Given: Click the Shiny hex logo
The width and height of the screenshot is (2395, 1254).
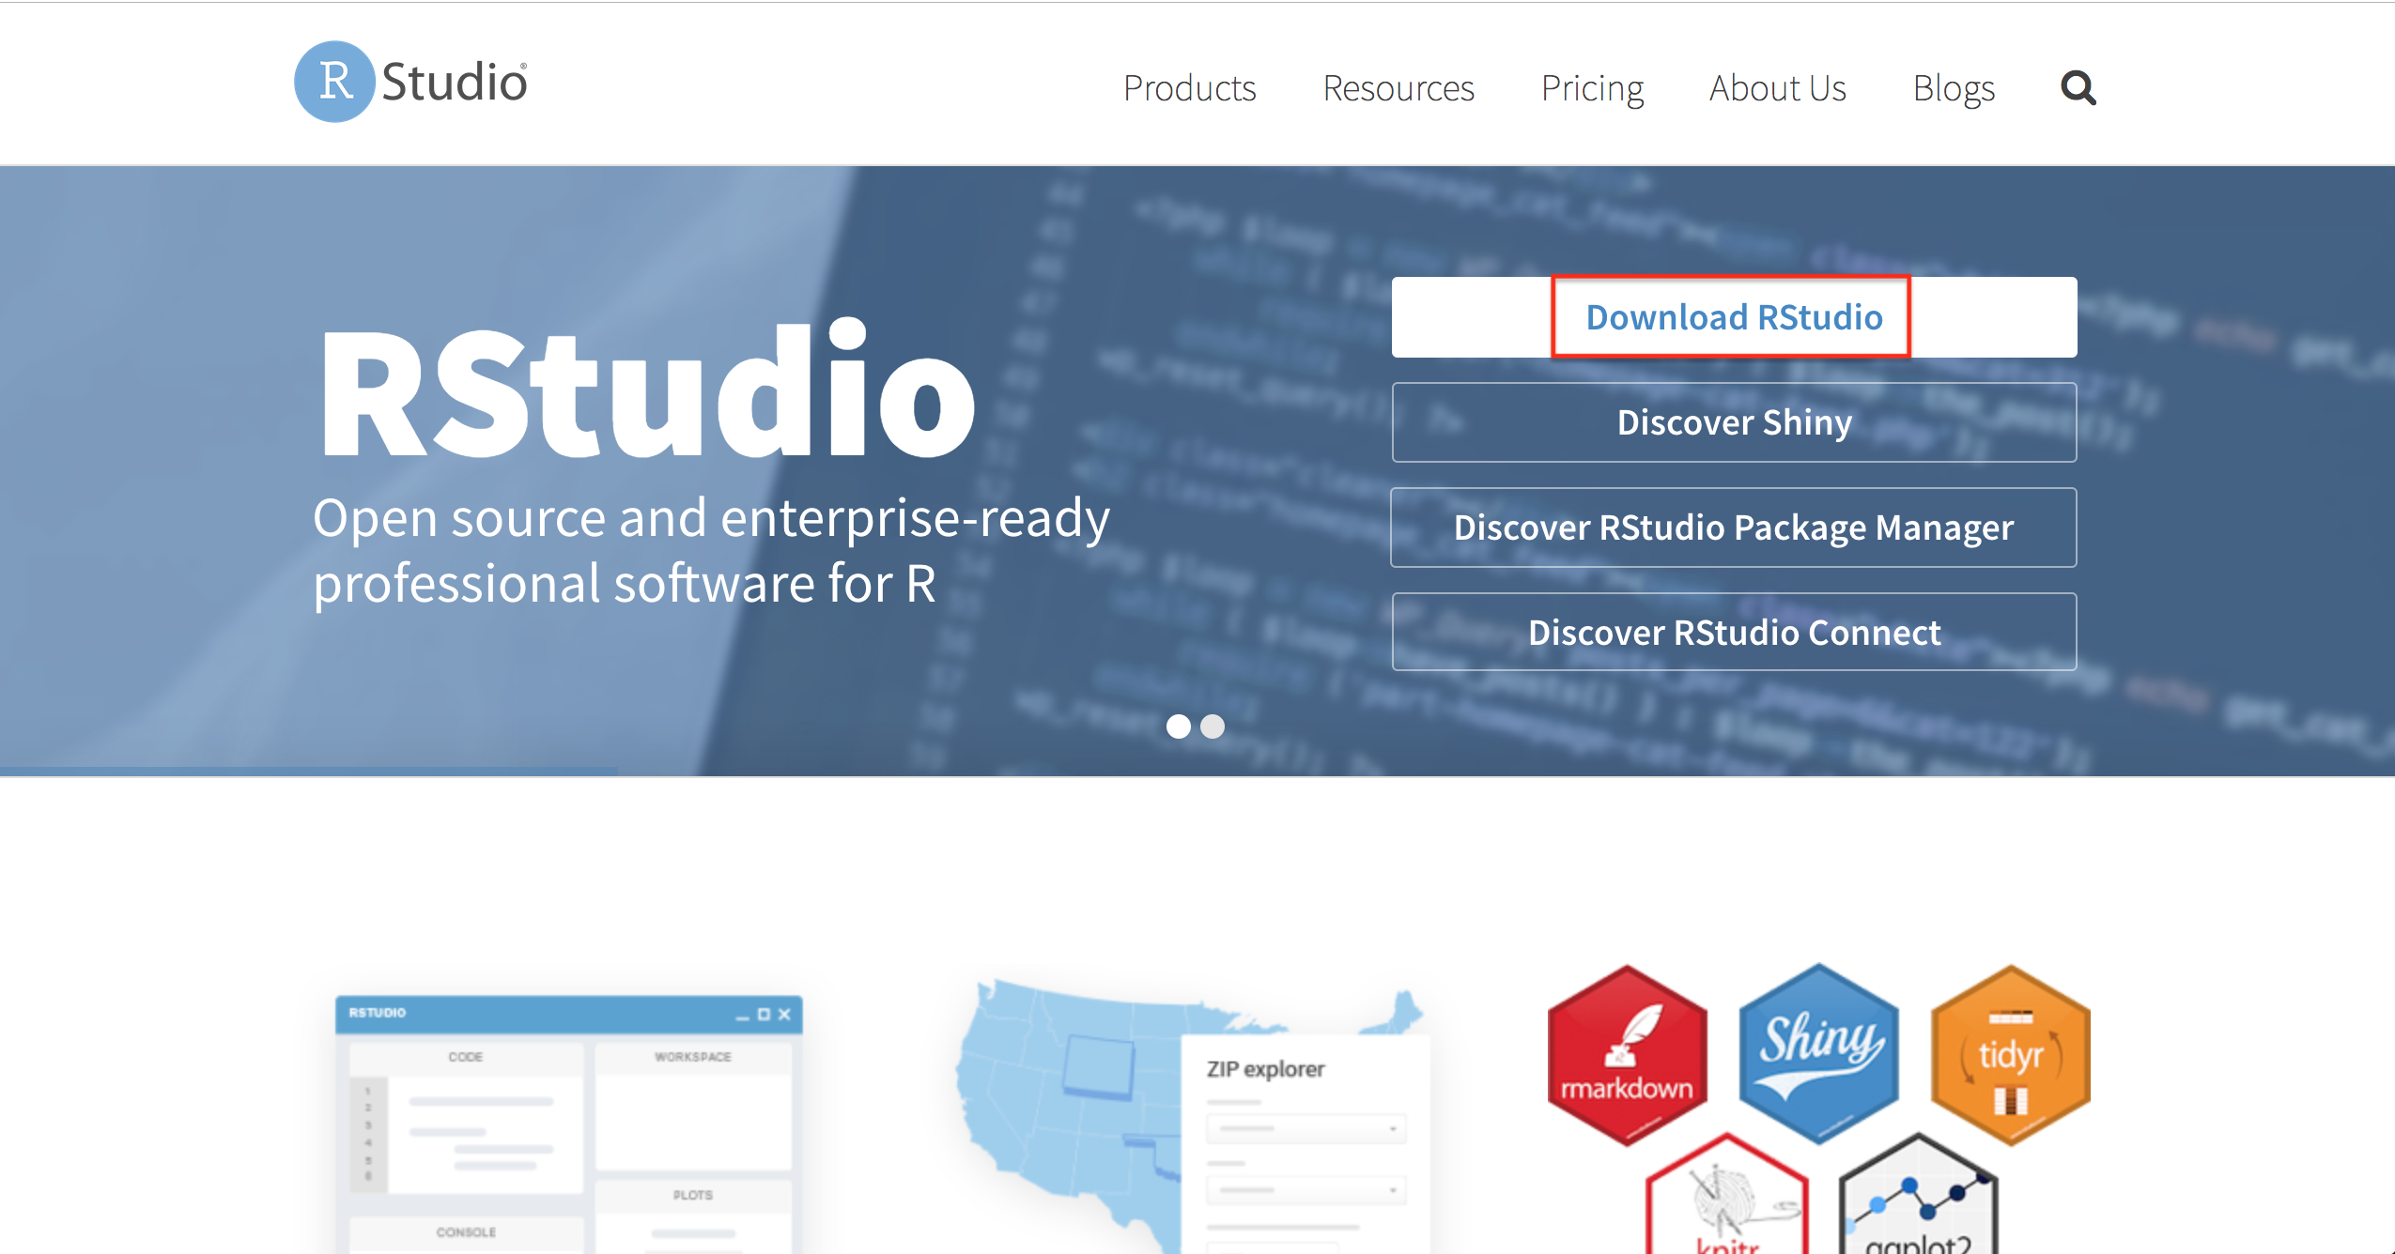Looking at the screenshot, I should click(x=1819, y=1053).
